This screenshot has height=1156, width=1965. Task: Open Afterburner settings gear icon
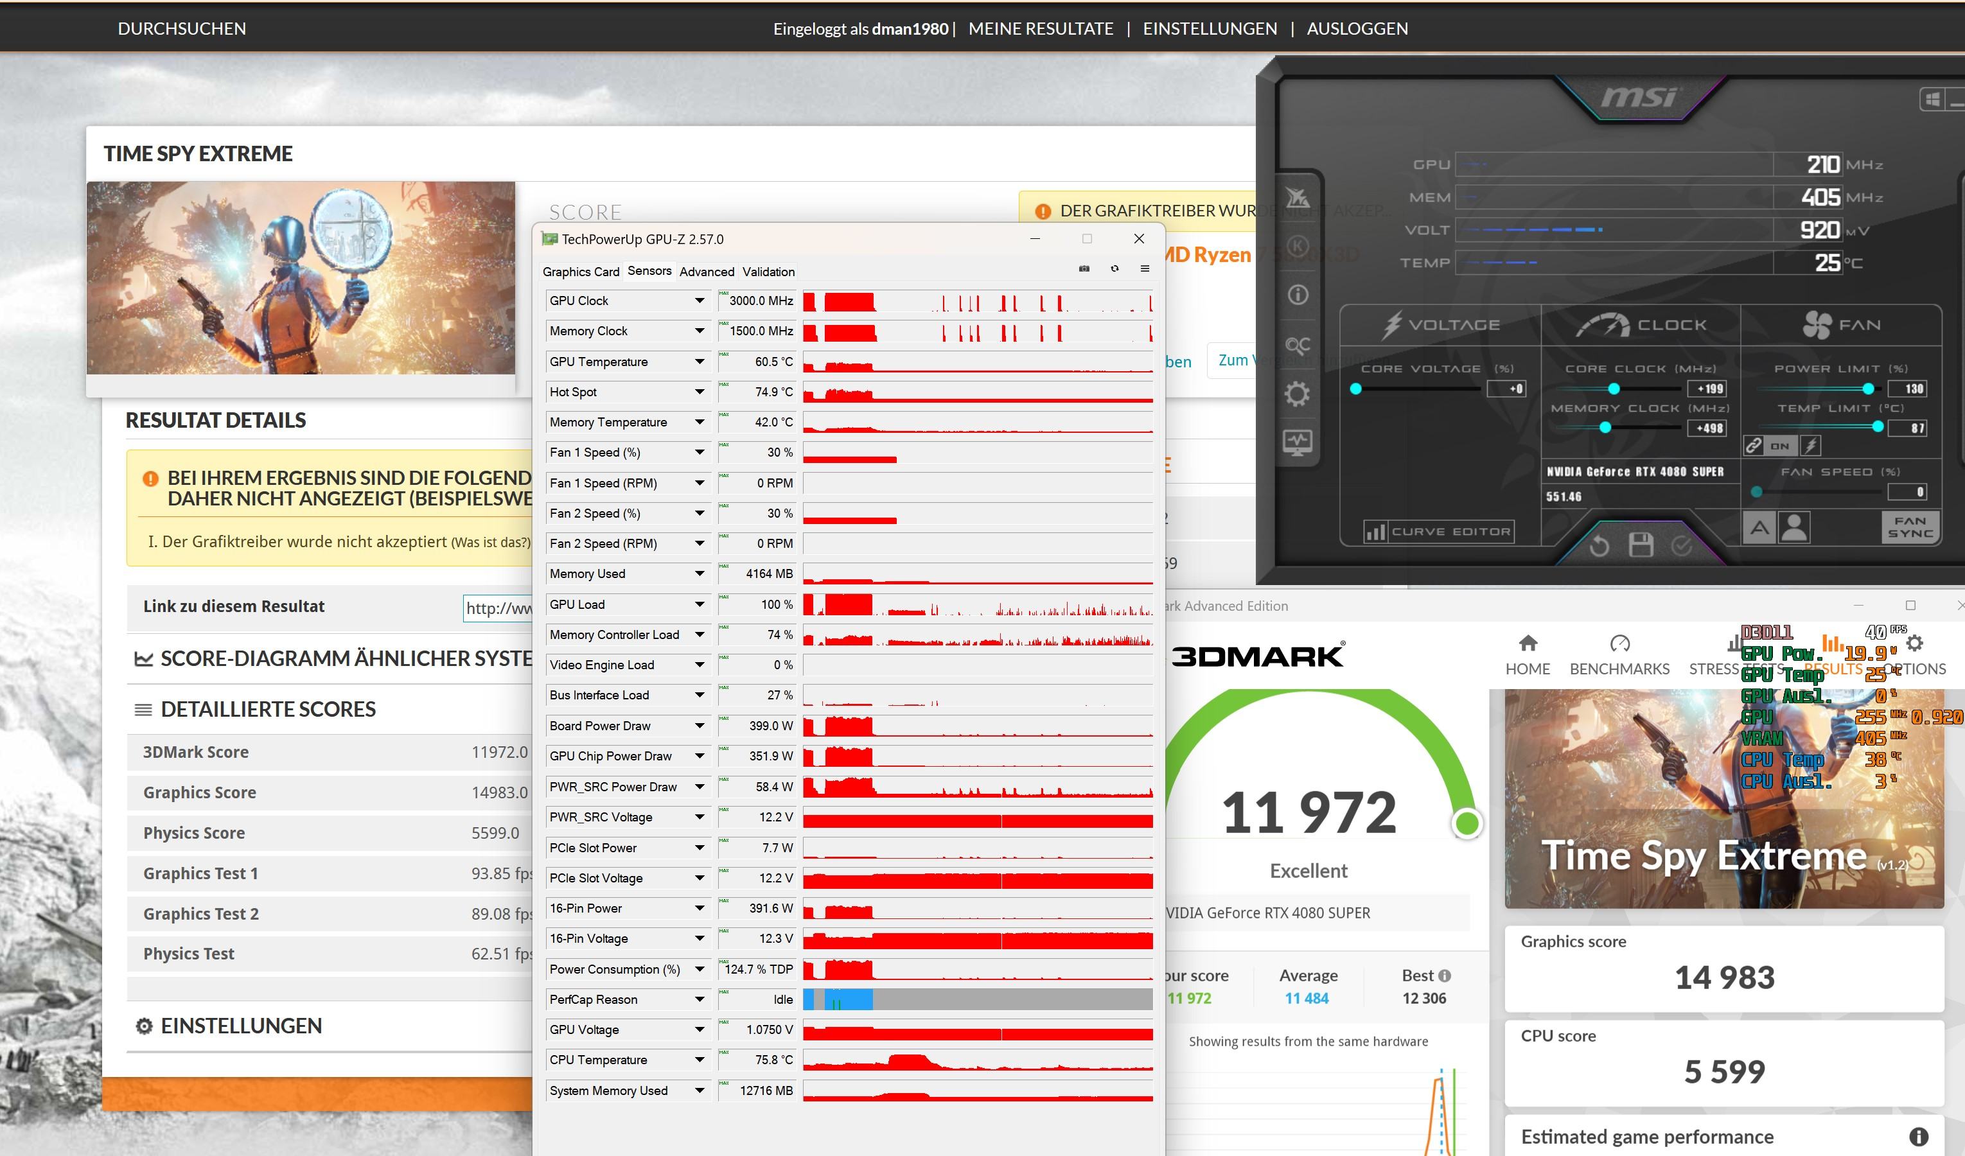tap(1298, 394)
